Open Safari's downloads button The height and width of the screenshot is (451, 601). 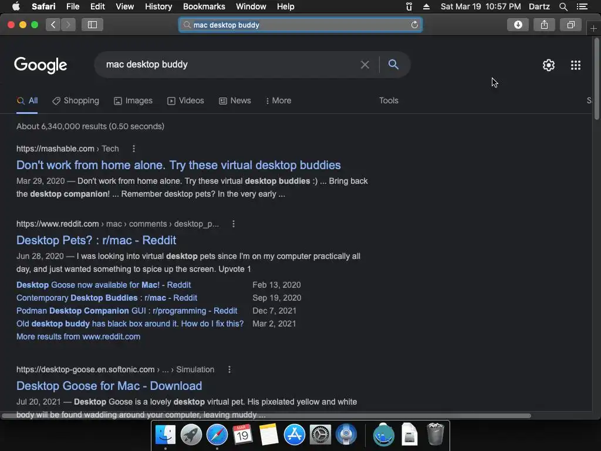tap(518, 25)
